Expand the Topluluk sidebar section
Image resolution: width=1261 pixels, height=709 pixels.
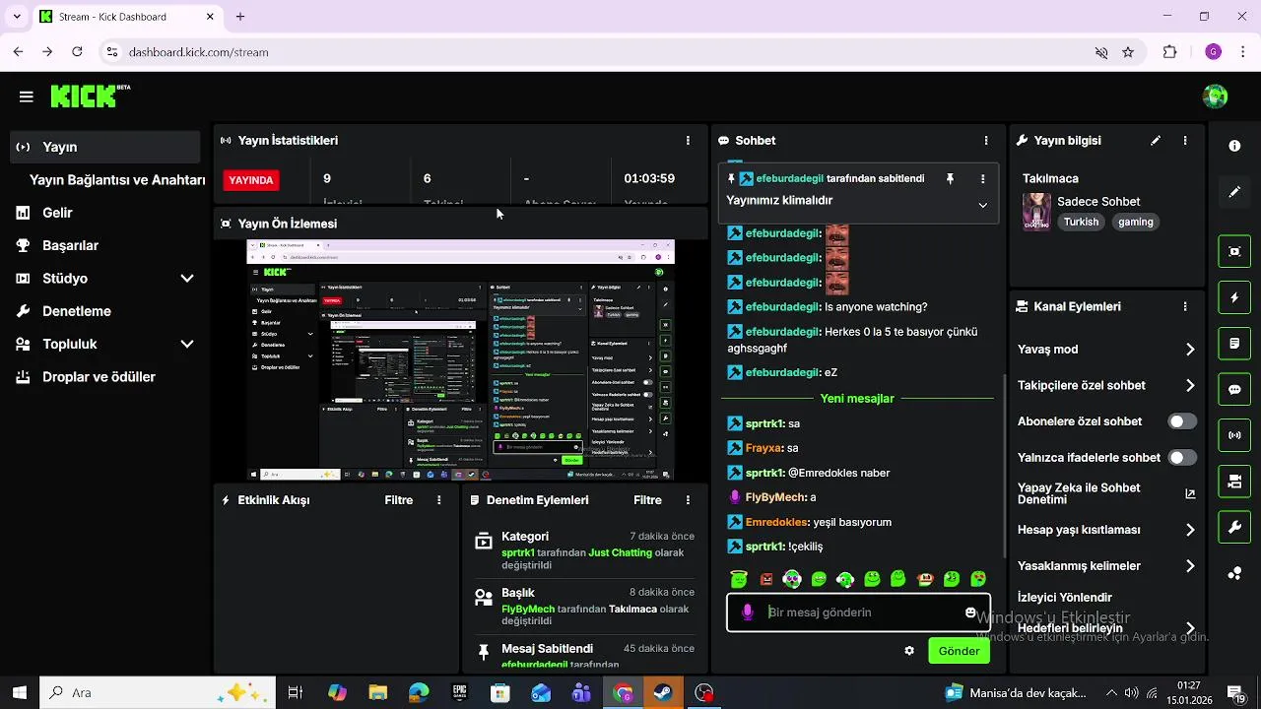[187, 345]
